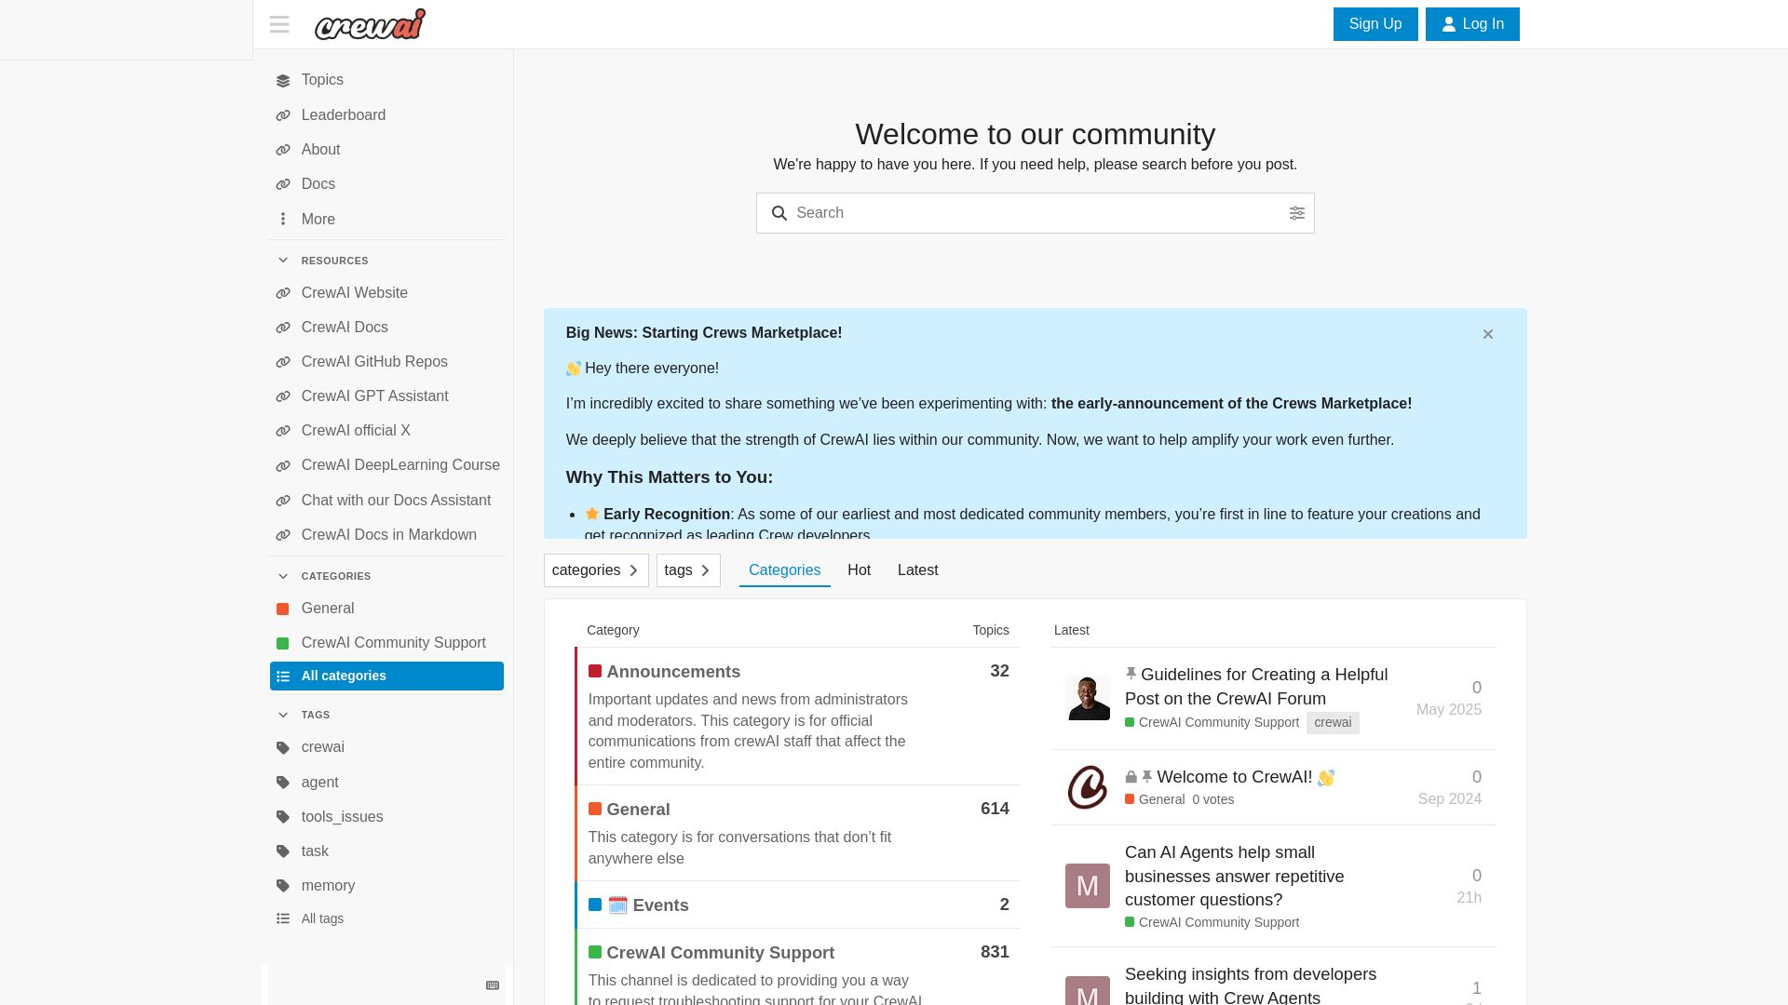Open Seeking insights from developers topic
This screenshot has height=1005, width=1788.
(x=1251, y=985)
